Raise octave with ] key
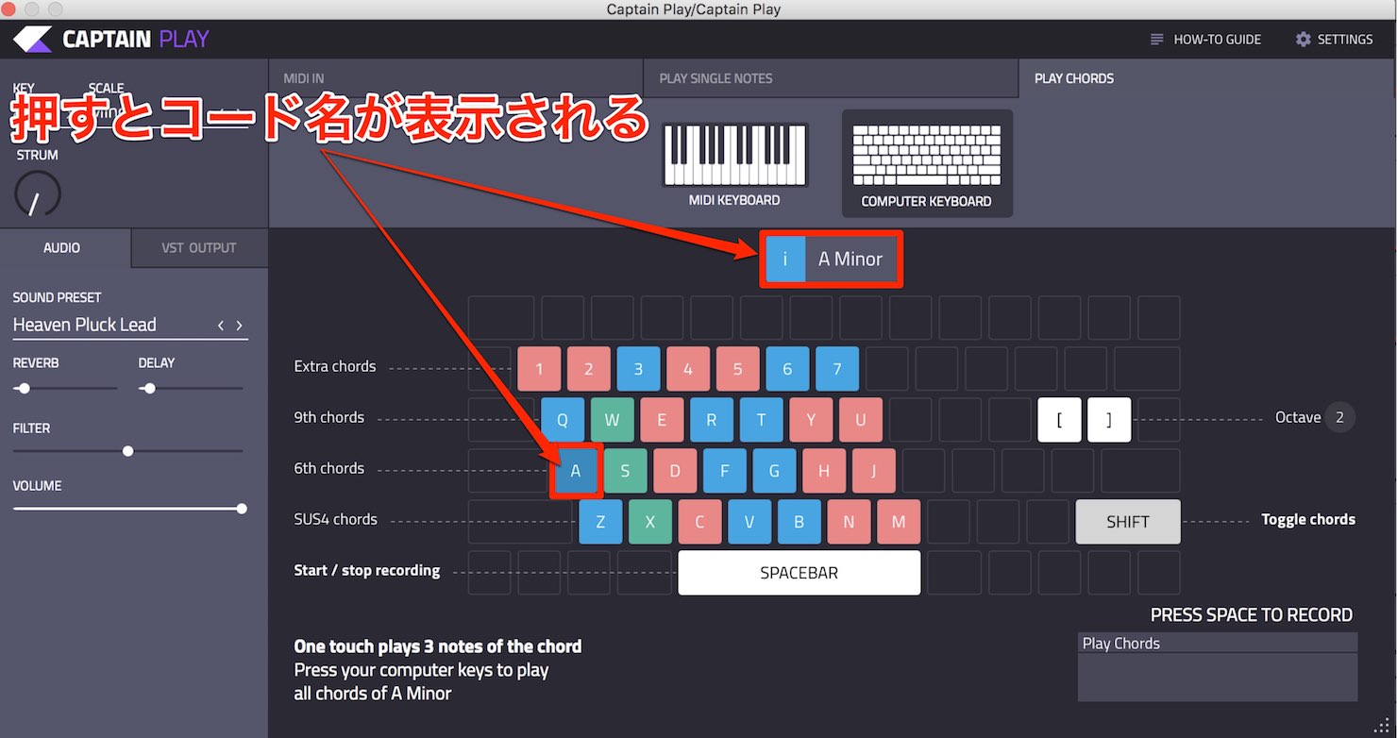 pyautogui.click(x=1109, y=420)
